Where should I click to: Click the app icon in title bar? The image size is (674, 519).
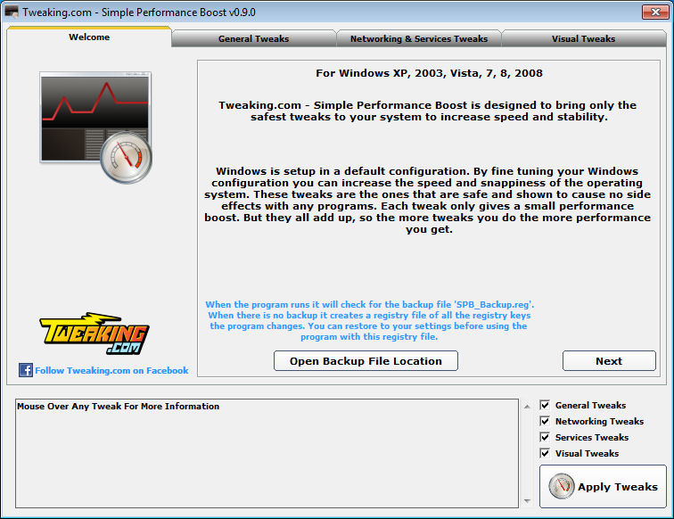click(x=12, y=12)
